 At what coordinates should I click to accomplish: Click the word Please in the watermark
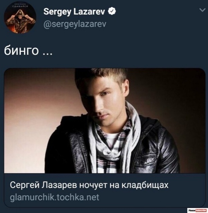192,210
